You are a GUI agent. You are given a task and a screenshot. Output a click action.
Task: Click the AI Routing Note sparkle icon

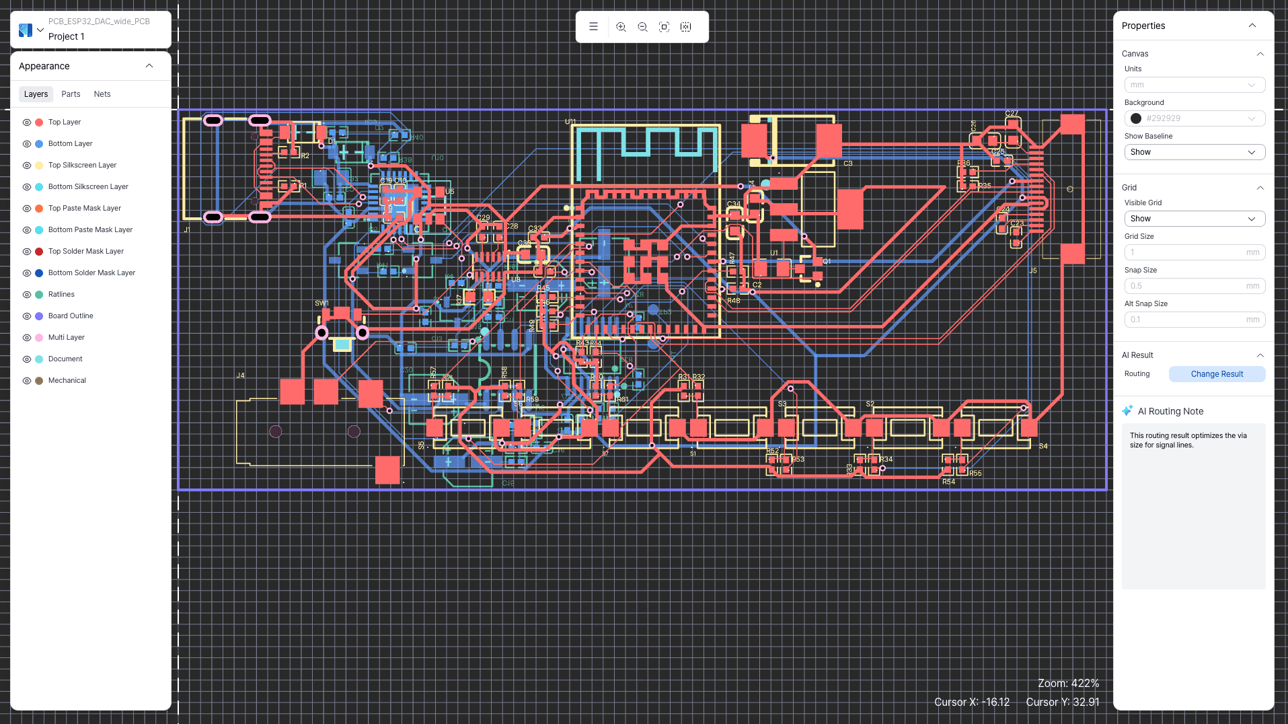tap(1127, 410)
